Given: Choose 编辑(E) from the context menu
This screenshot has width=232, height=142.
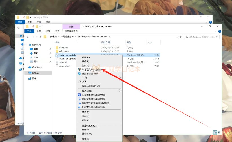Looking at the screenshot, I should point(85,61).
